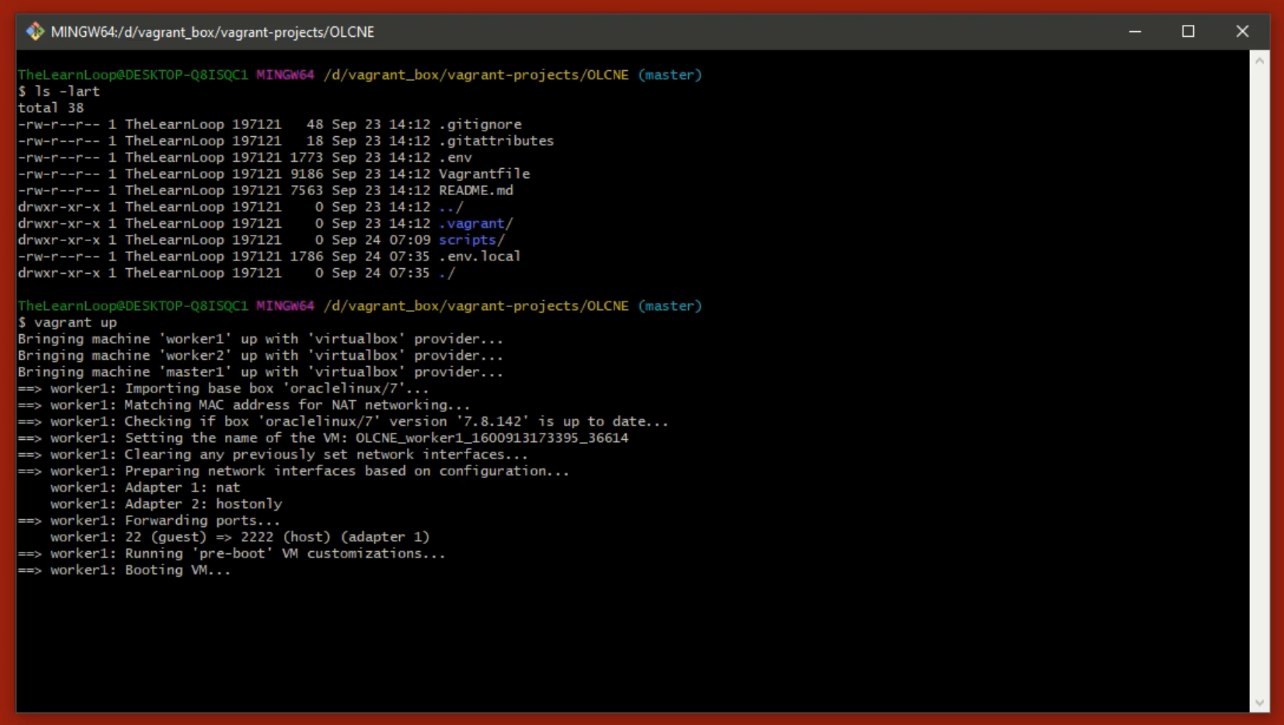Minimize the MINGW64 terminal window

click(1135, 31)
